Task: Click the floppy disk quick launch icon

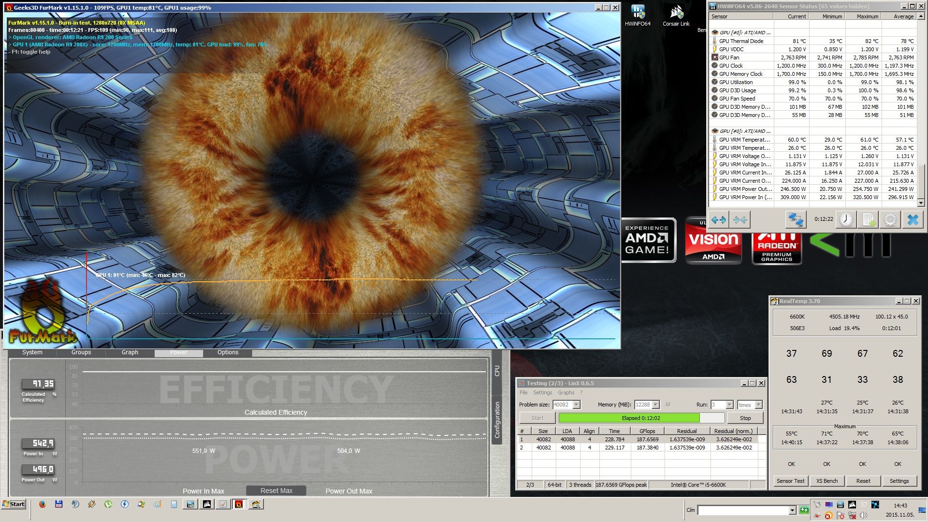Action: coord(58,504)
